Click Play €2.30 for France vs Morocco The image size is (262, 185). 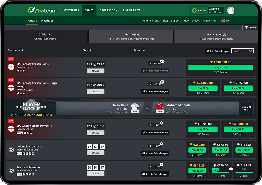point(197,171)
